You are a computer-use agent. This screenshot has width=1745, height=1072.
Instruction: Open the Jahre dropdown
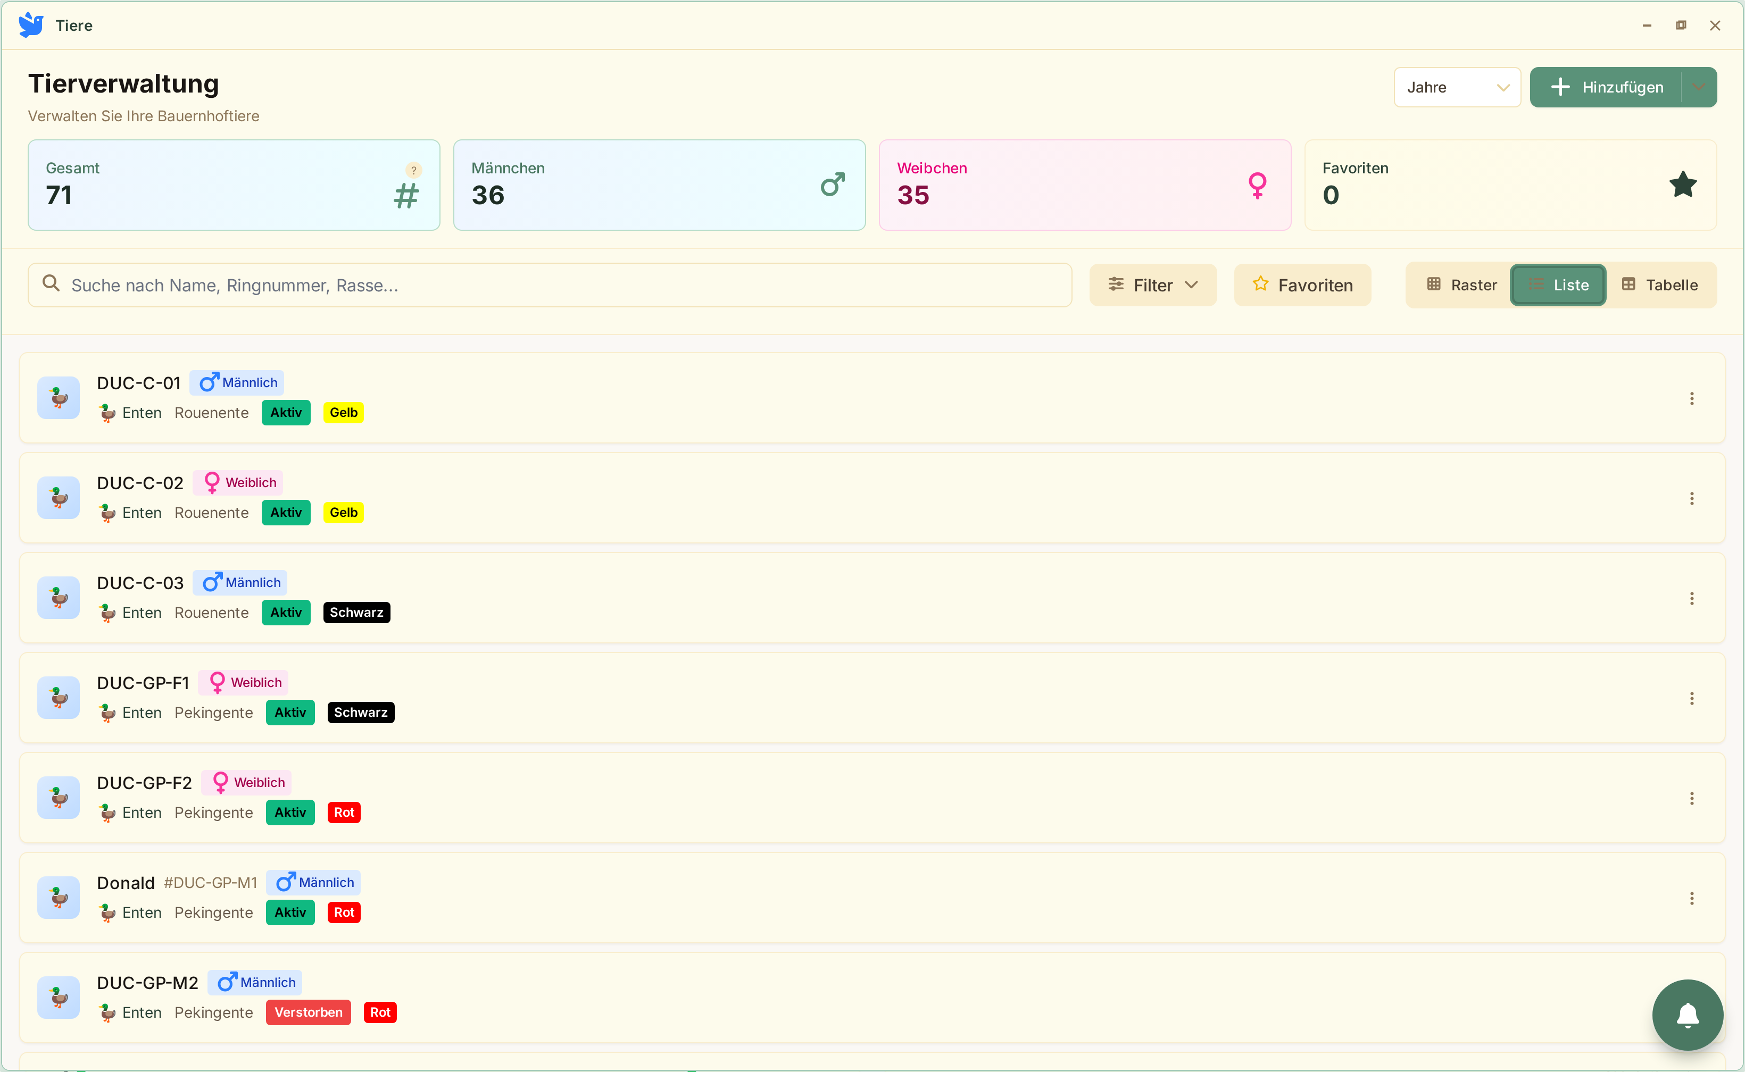[x=1456, y=87]
